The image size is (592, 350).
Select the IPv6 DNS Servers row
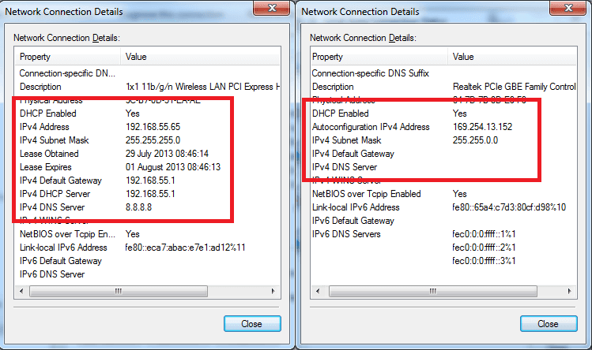click(x=427, y=234)
